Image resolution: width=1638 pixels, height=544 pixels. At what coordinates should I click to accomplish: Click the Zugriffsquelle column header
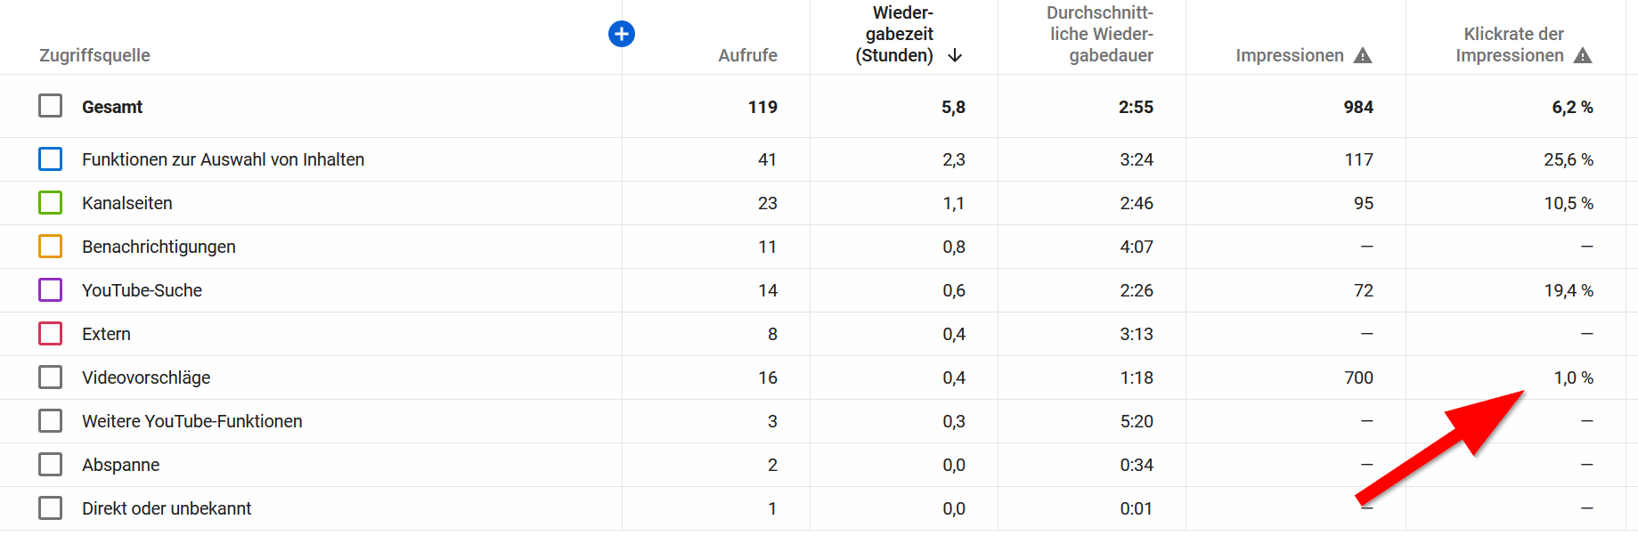pos(94,55)
